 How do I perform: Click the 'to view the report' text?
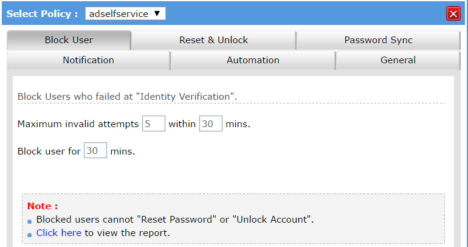127,233
